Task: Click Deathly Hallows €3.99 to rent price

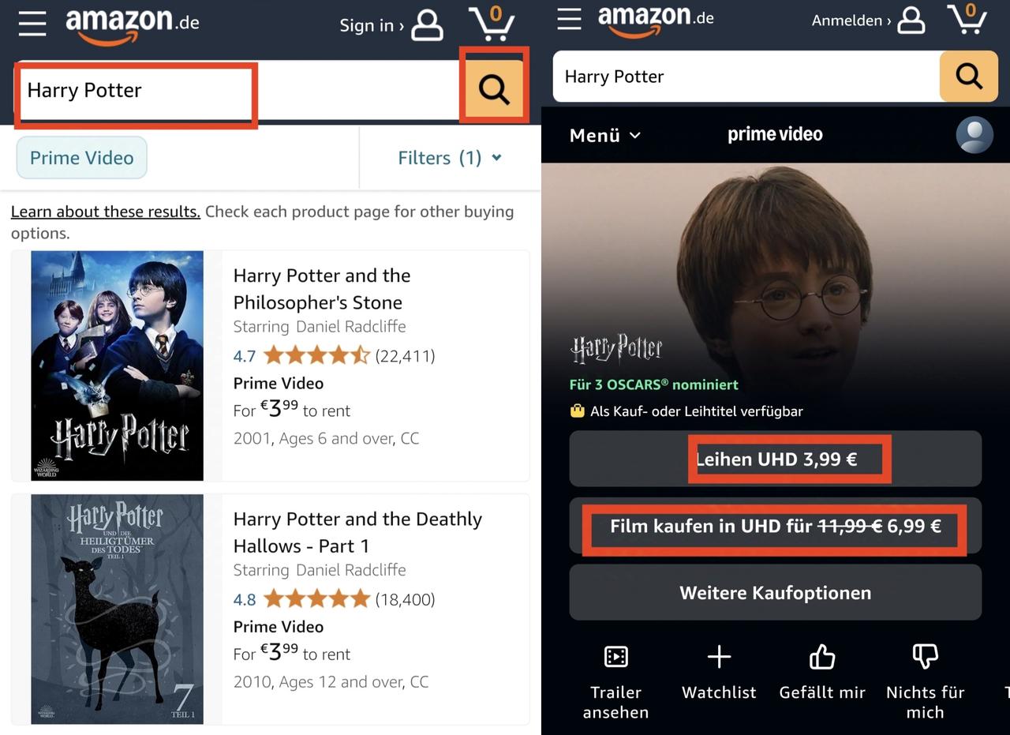Action: (x=292, y=653)
